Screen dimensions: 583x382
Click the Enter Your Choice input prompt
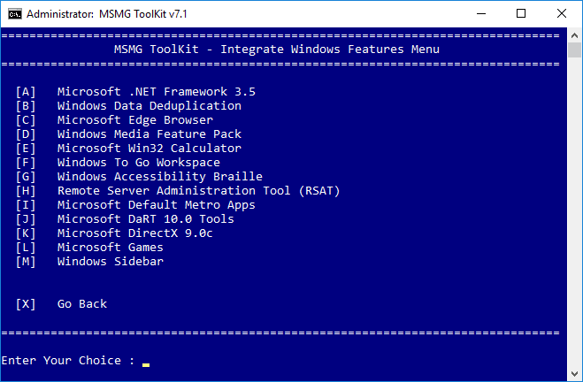click(x=145, y=362)
